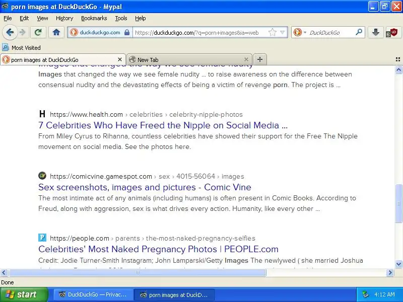Click the horizontal scrollbar left arrow

click(x=4, y=272)
